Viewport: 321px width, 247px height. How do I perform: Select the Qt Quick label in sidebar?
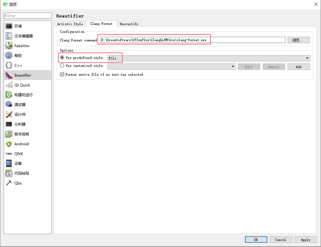pyautogui.click(x=22, y=85)
